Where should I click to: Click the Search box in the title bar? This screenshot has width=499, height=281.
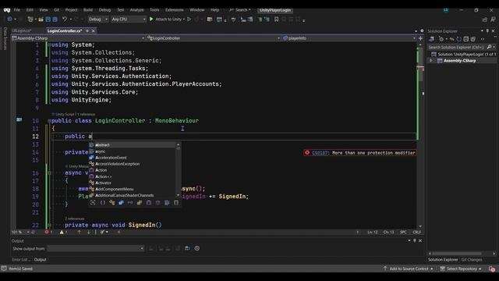click(x=240, y=10)
